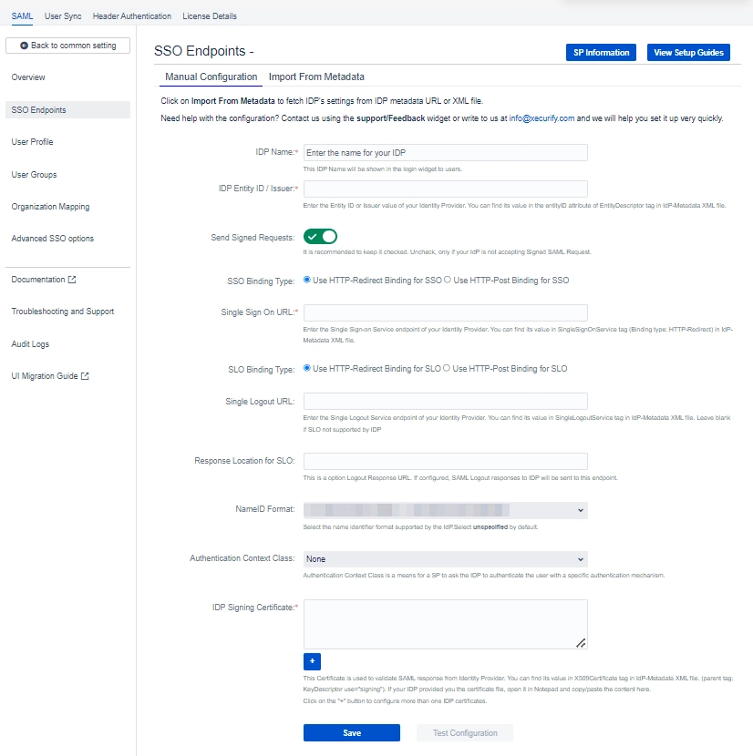
Task: Open User Profile settings
Action: point(32,142)
